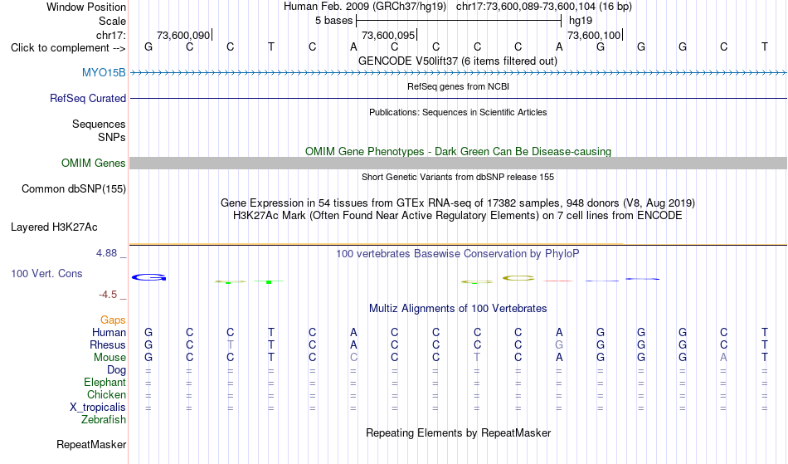The image size is (788, 464).
Task: Click the gray OMIM Genes item bar
Action: [459, 163]
